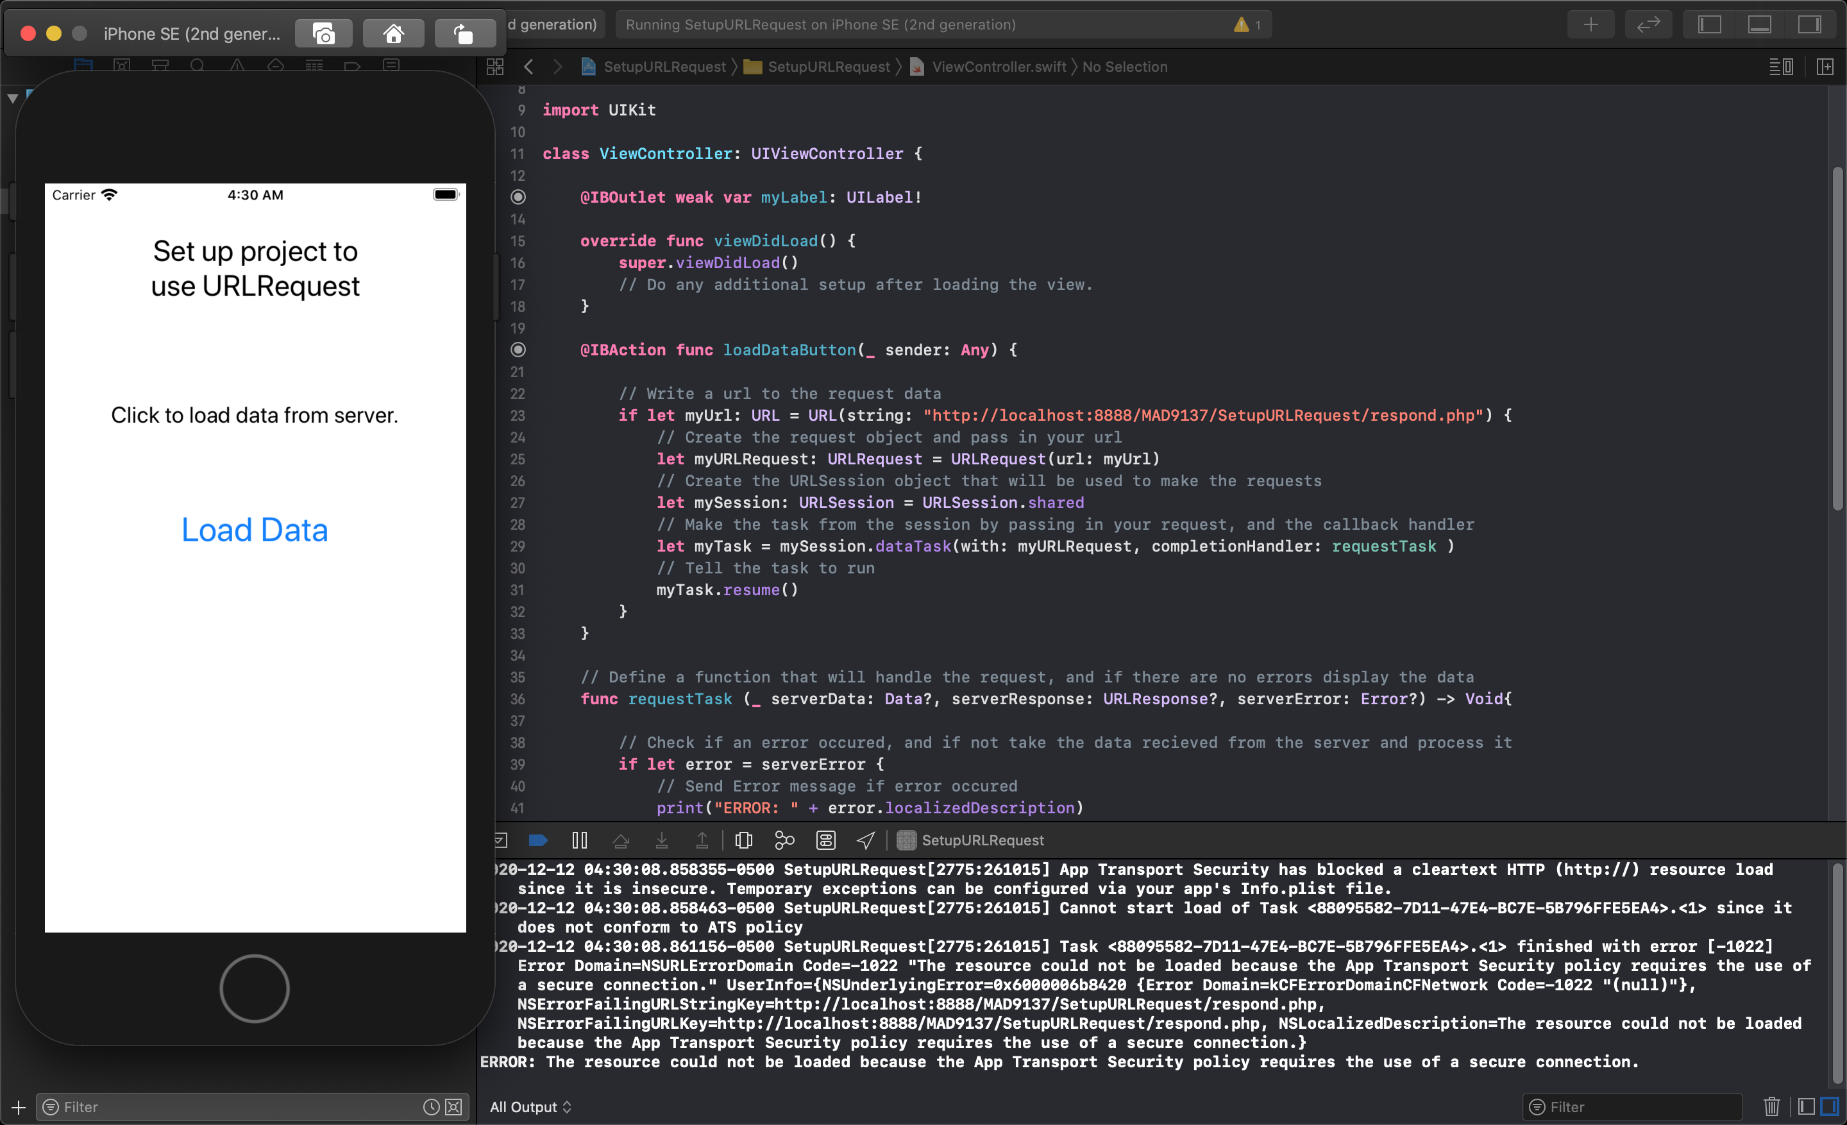Show the variables view pane
This screenshot has width=1847, height=1125.
pos(1807,1107)
